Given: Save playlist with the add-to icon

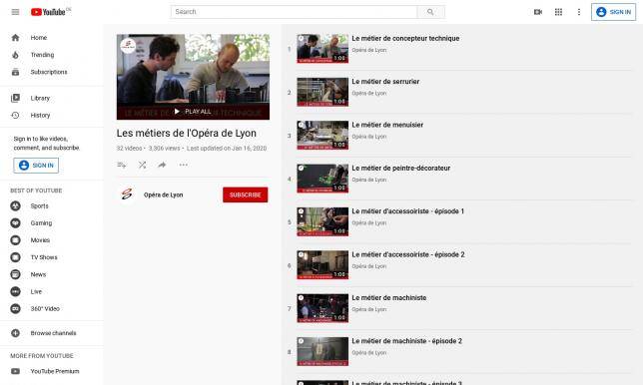Looking at the screenshot, I should pyautogui.click(x=122, y=165).
